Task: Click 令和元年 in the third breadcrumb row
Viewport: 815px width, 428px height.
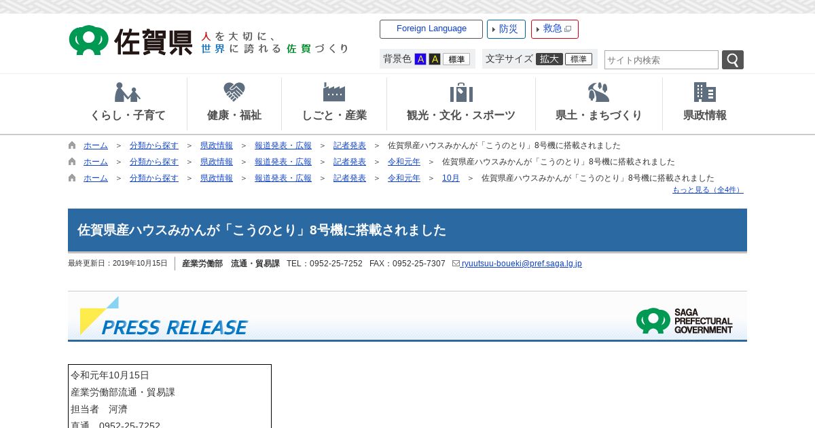Action: (404, 178)
